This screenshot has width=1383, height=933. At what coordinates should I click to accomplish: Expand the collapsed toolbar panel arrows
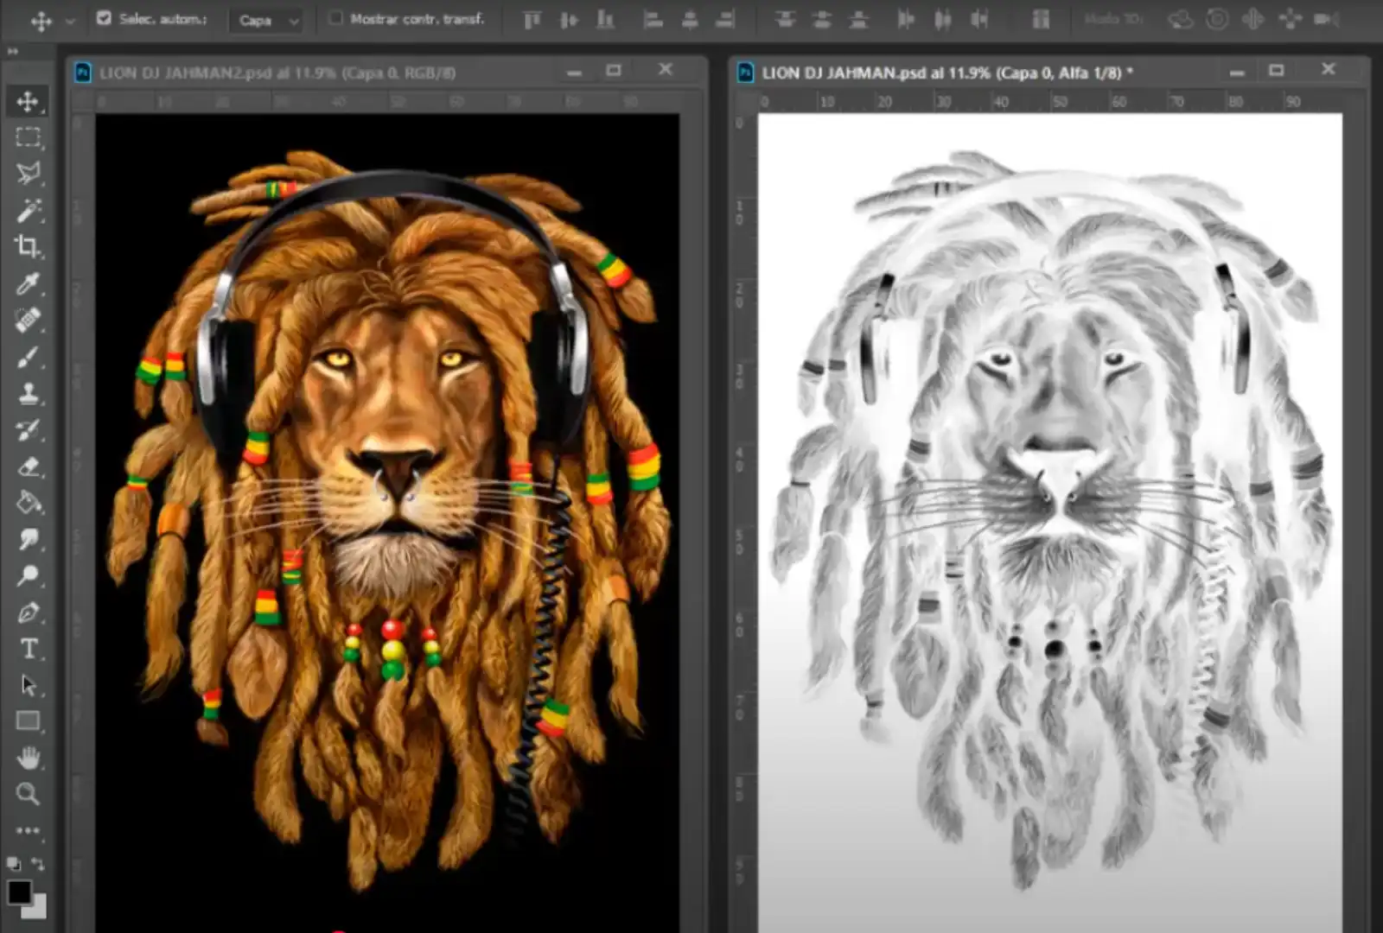click(13, 52)
